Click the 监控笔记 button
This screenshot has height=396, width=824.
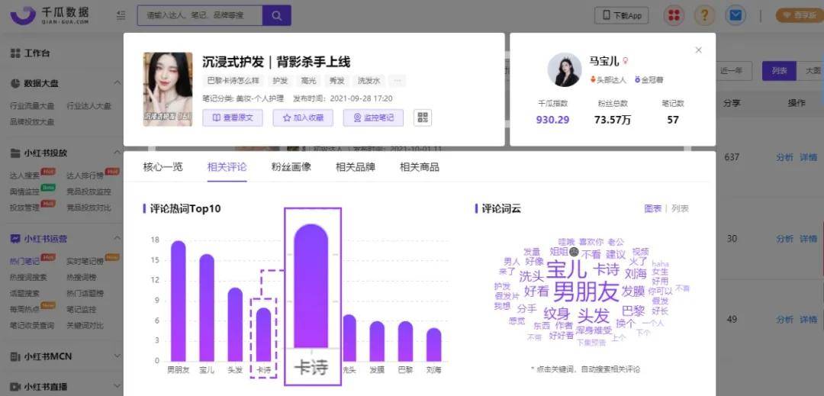(x=373, y=118)
